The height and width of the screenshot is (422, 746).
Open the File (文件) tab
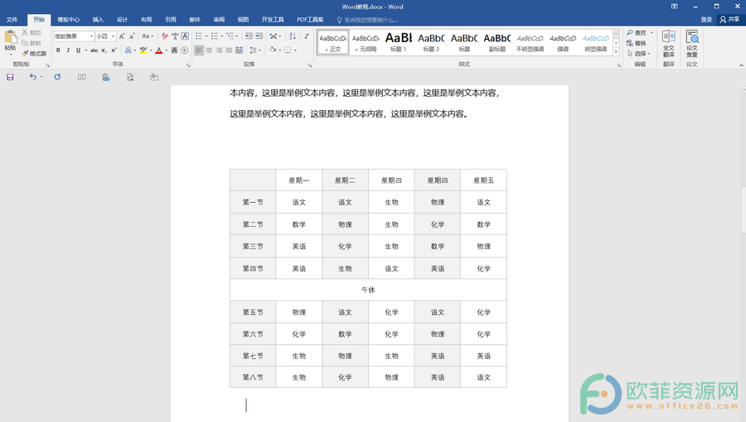12,20
